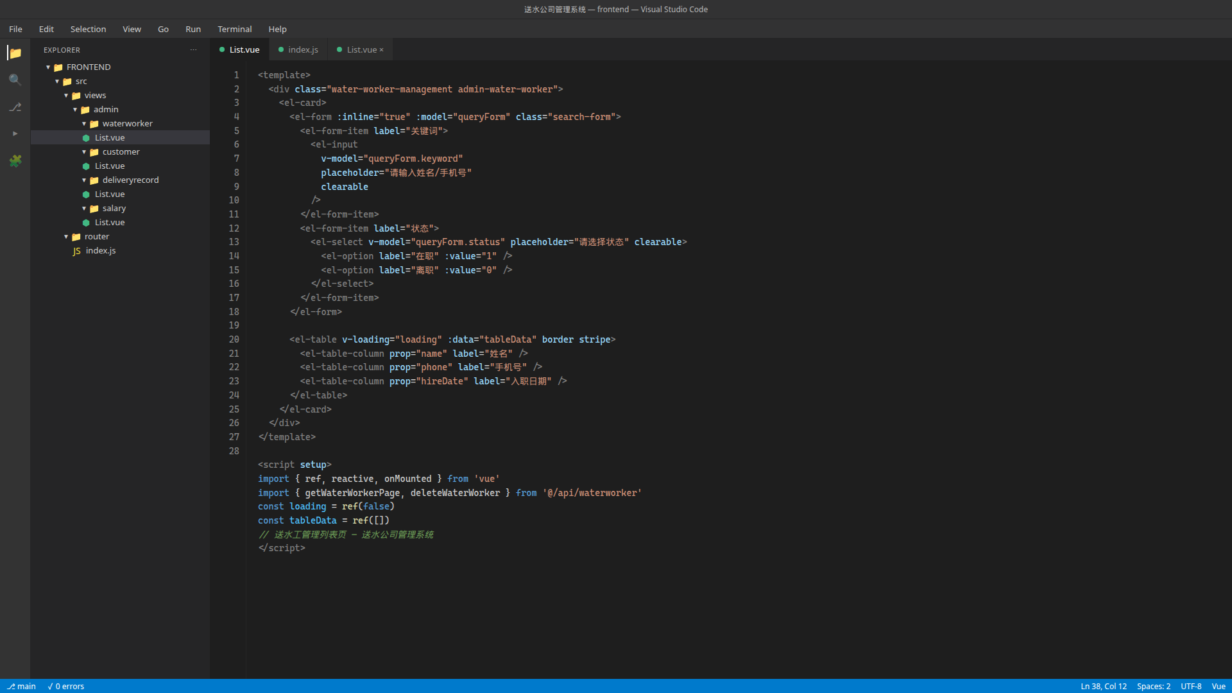Open the 0 errors problems indicator
The width and height of the screenshot is (1232, 693).
coord(66,687)
